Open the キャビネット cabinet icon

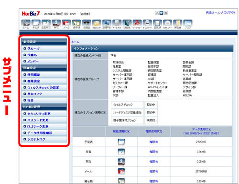[117, 24]
